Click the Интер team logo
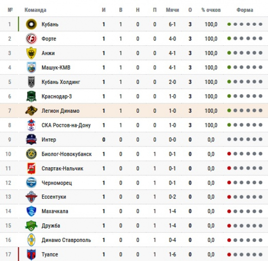The image size is (268, 261). [x=31, y=140]
